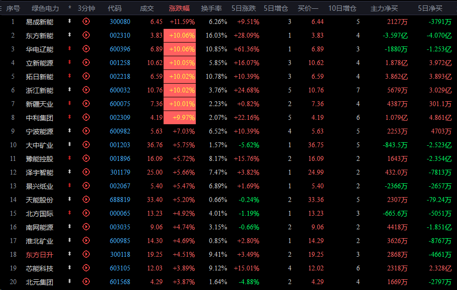The height and width of the screenshot is (290, 457).
Task: Click the 5日涨跌 column header
Action: [x=244, y=8]
